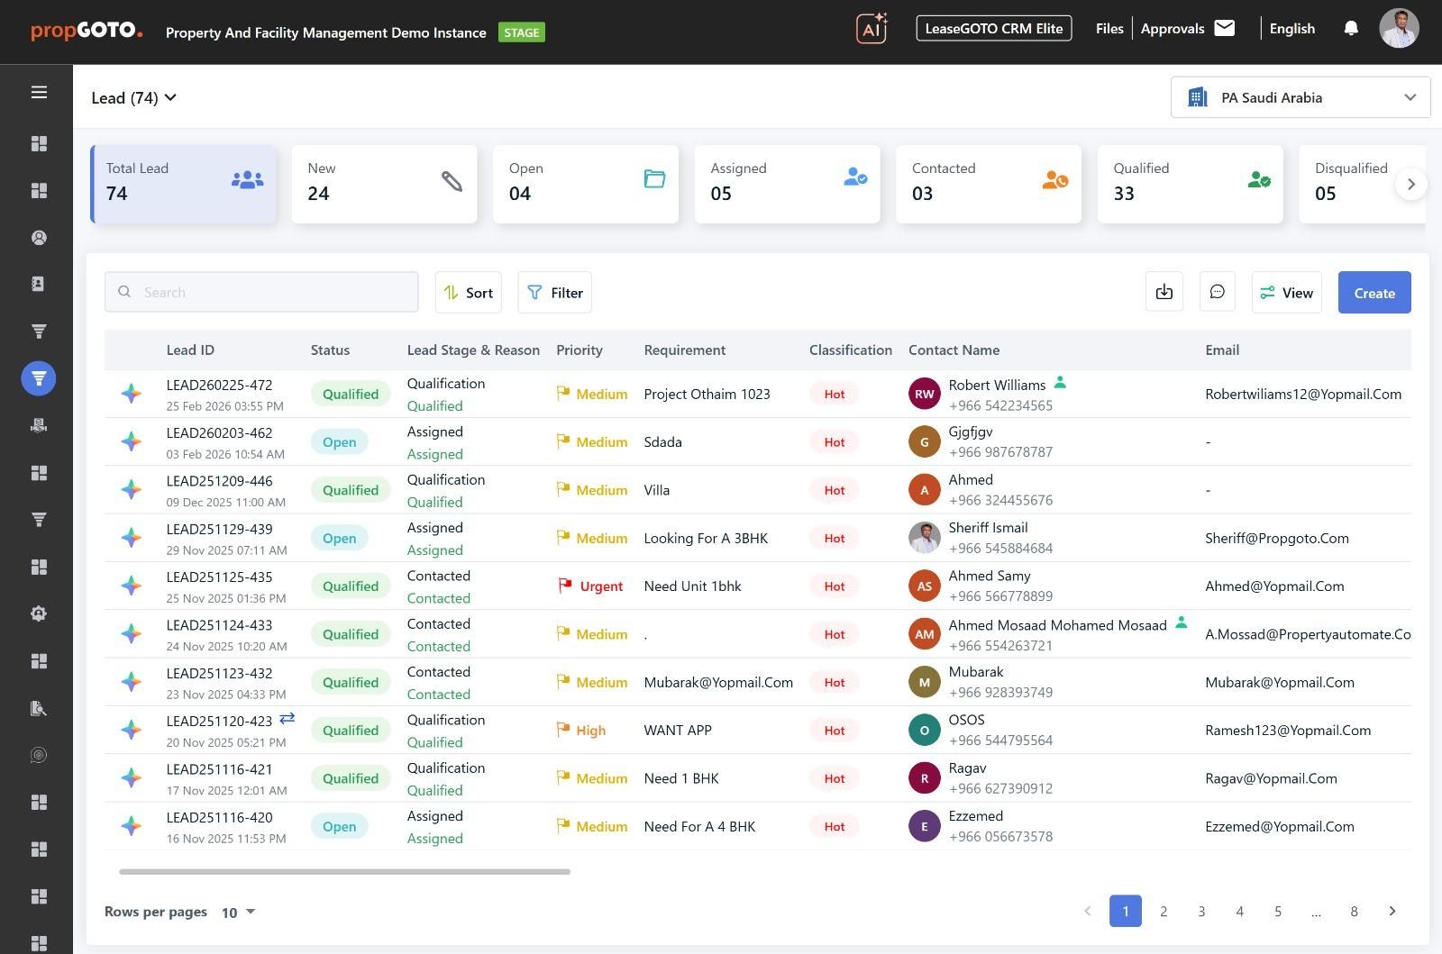Toggle the hamburger menu in sidebar
This screenshot has width=1442, height=954.
tap(39, 93)
